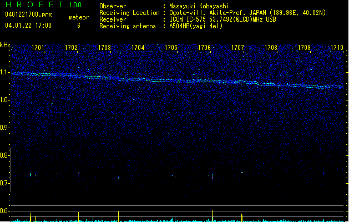
Task: Click the 1705 time marker
Action: (x=171, y=48)
